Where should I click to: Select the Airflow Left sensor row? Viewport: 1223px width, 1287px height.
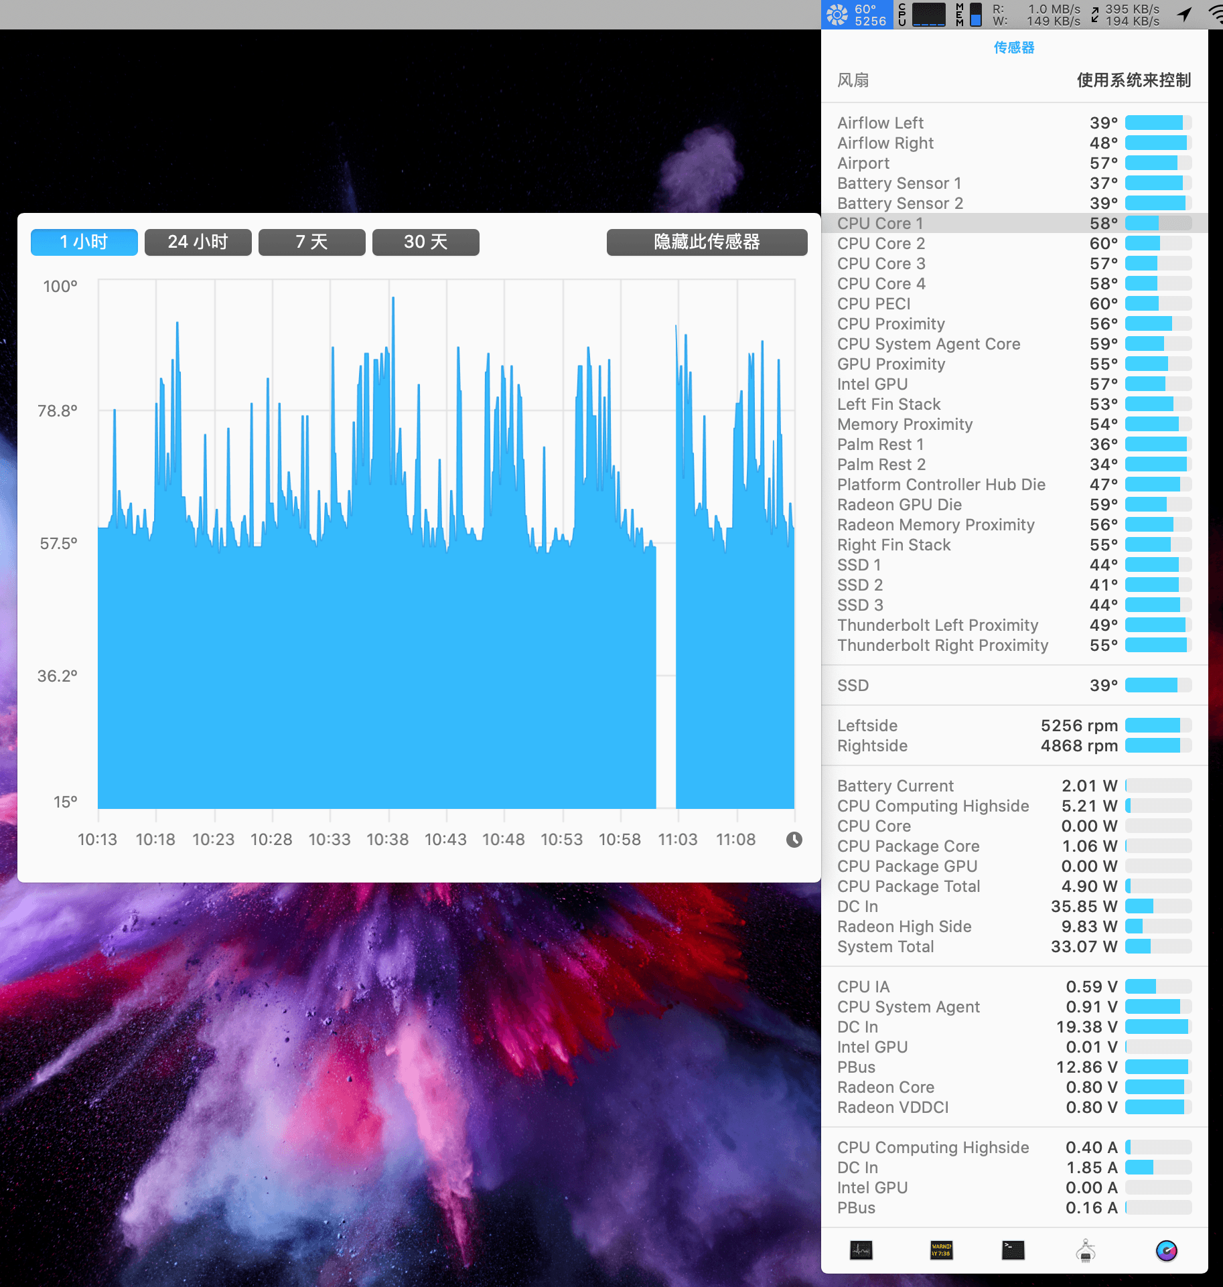tap(1015, 123)
